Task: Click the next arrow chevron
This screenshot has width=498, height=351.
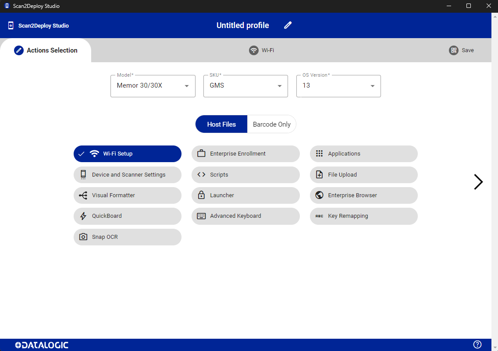Action: pyautogui.click(x=478, y=182)
